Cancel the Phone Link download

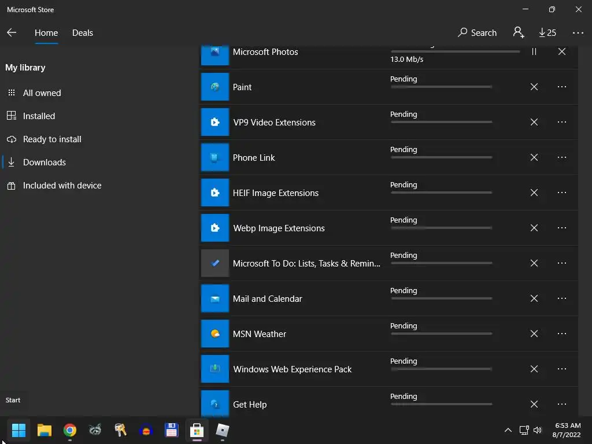534,157
